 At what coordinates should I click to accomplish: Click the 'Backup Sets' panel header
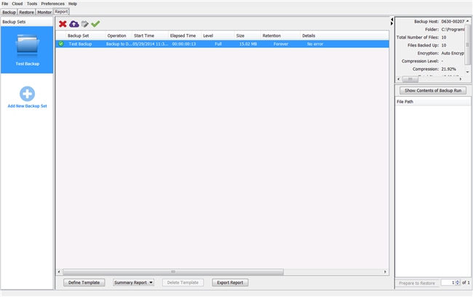point(27,22)
